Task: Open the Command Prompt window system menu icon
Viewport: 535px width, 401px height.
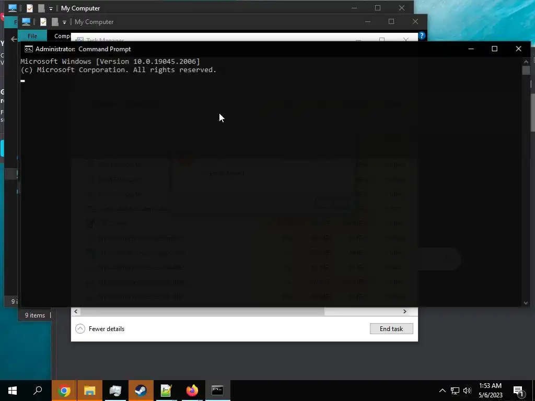Action: coord(29,49)
